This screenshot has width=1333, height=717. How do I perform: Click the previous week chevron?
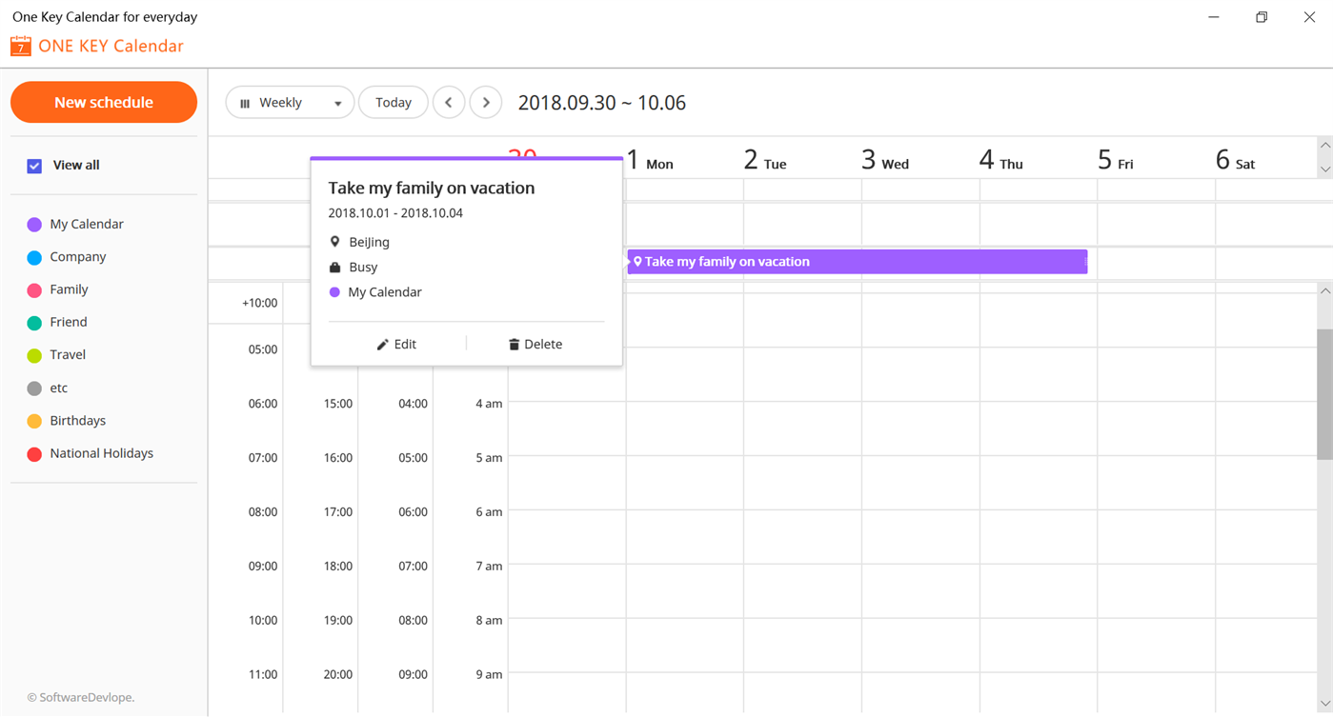click(x=449, y=102)
